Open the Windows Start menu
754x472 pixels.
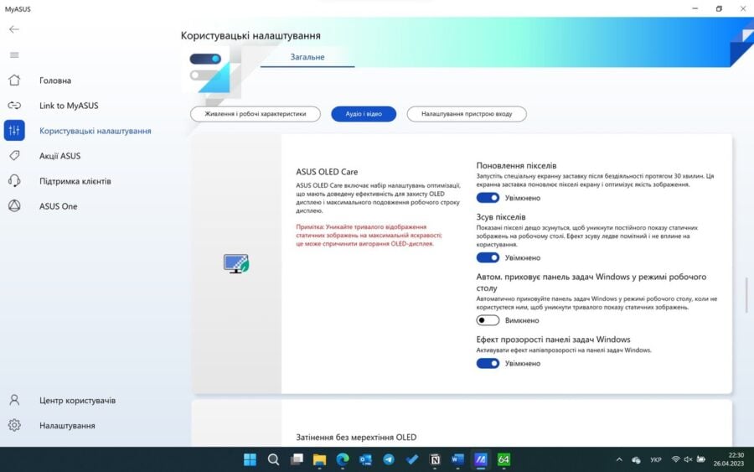250,459
